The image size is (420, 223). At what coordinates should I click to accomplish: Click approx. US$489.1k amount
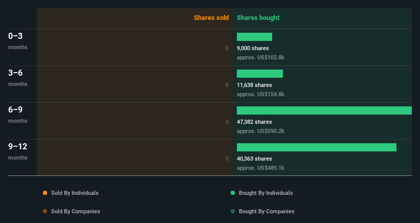pyautogui.click(x=260, y=168)
